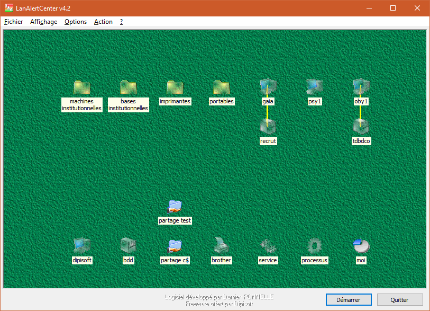Click the 'bdd' database icon
The height and width of the screenshot is (311, 430).
pos(128,246)
